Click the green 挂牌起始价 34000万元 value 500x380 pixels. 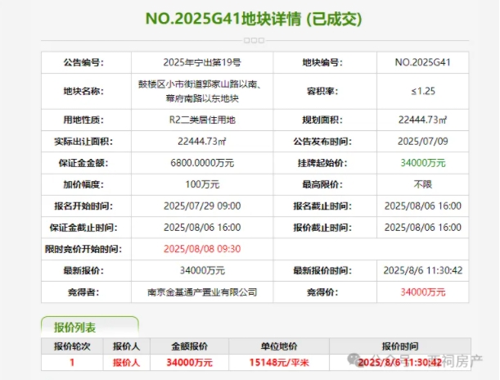tap(423, 162)
